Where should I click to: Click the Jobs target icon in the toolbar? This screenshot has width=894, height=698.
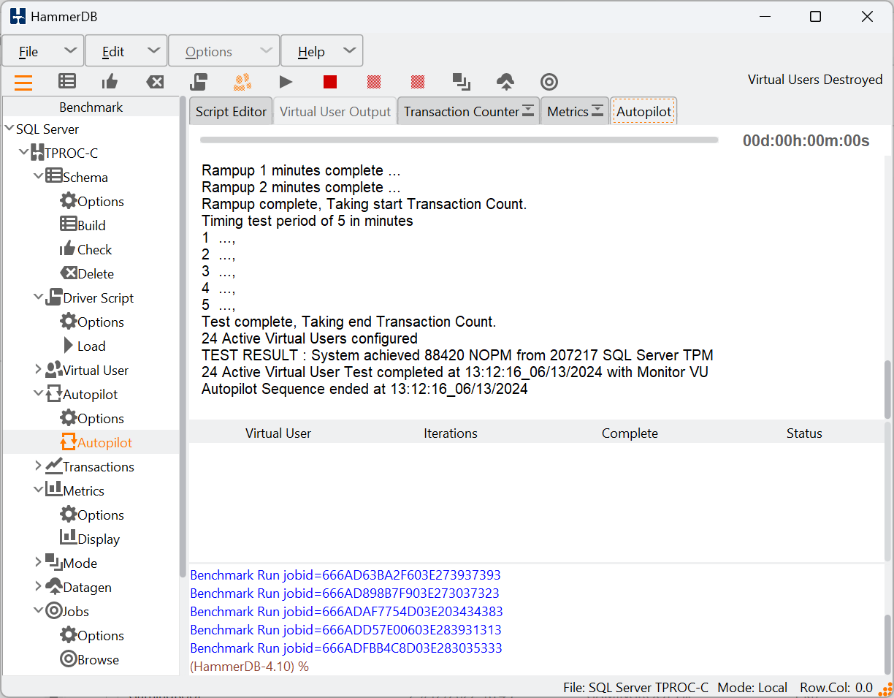tap(549, 82)
